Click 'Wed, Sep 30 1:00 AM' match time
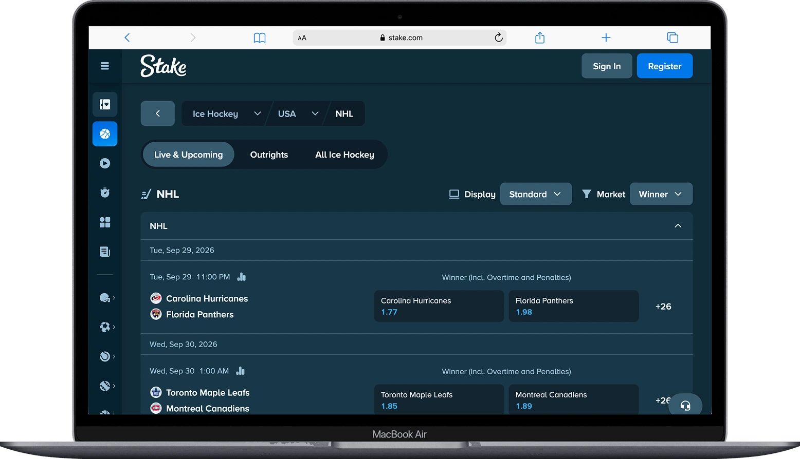 coord(189,371)
